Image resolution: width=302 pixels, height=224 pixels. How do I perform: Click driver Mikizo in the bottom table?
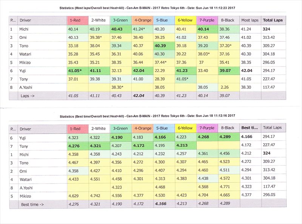coord(27,195)
